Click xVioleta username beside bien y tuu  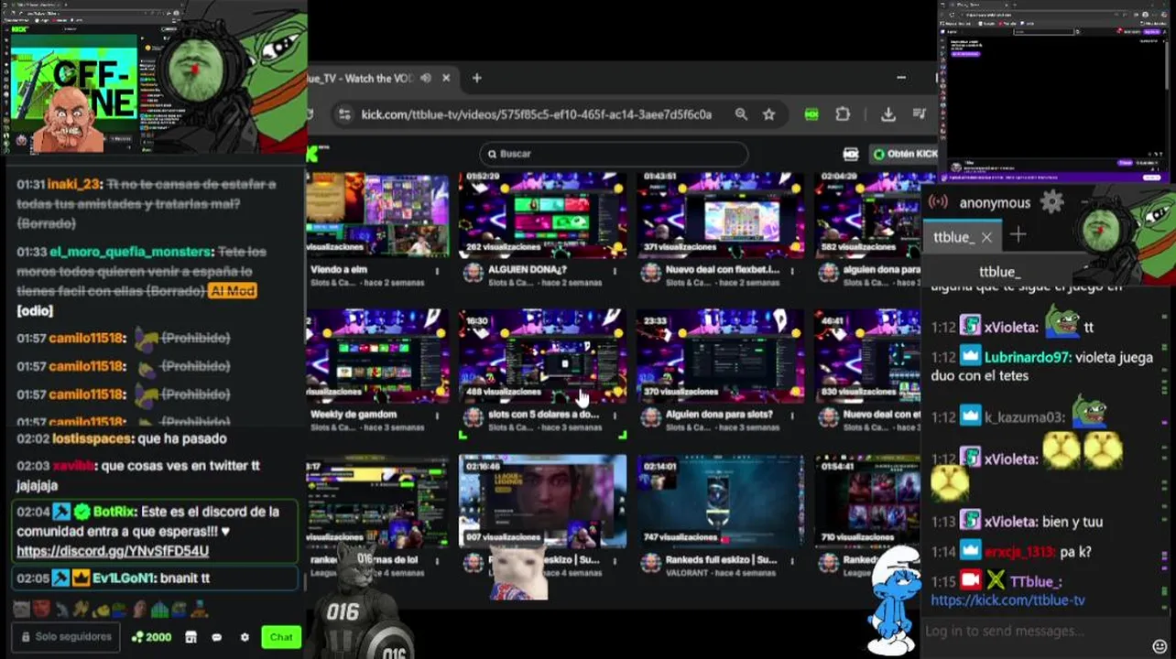1011,522
